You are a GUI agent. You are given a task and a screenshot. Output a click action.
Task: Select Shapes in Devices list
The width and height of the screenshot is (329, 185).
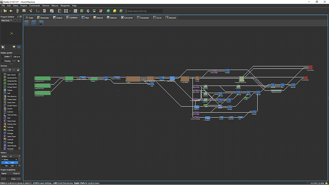coord(10,90)
